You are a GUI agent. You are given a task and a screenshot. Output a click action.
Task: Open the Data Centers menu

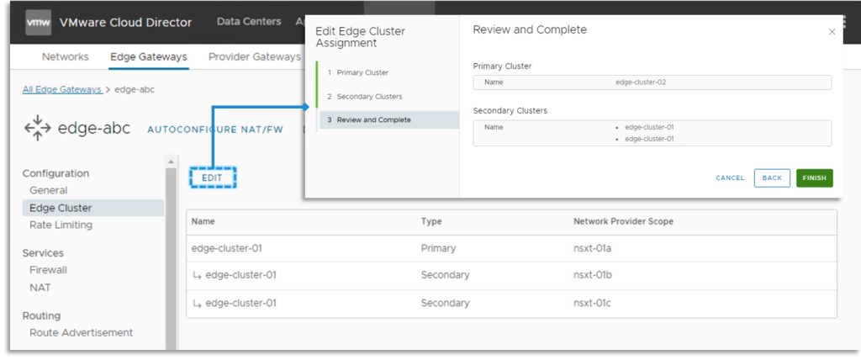click(x=248, y=22)
